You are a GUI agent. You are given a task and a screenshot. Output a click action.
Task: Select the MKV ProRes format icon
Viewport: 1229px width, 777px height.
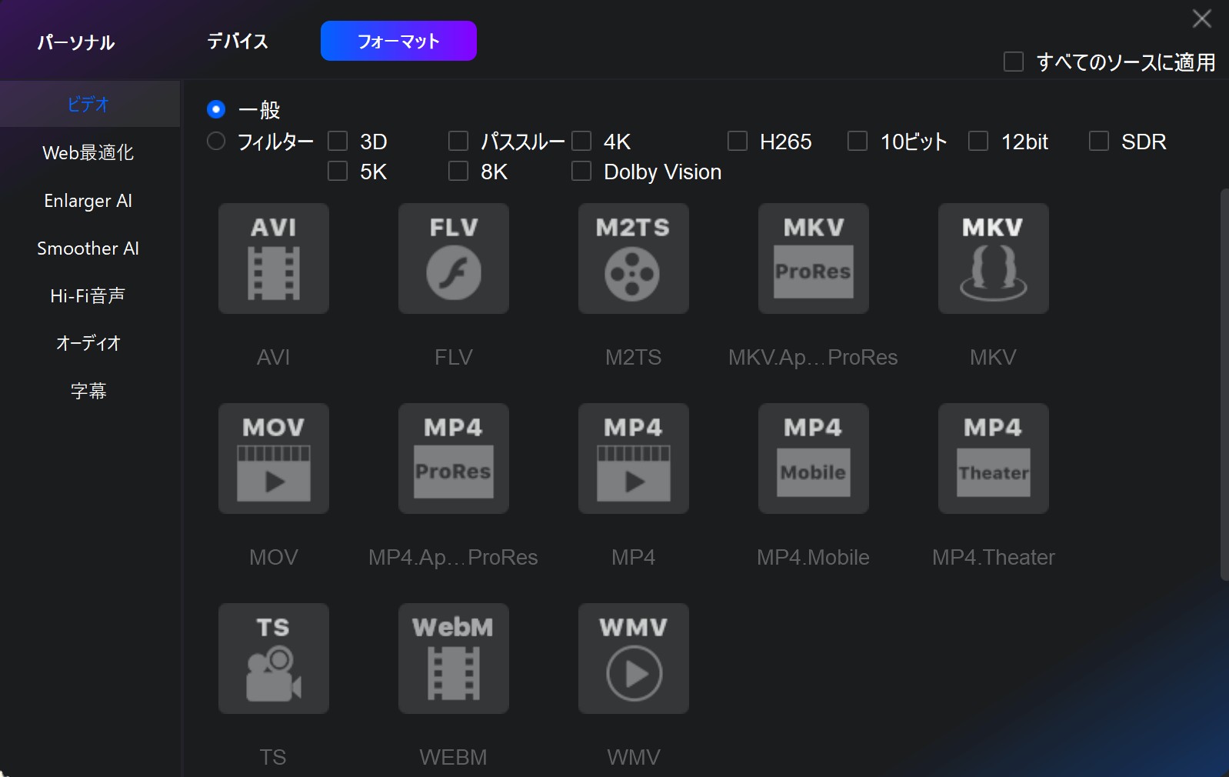pos(814,258)
